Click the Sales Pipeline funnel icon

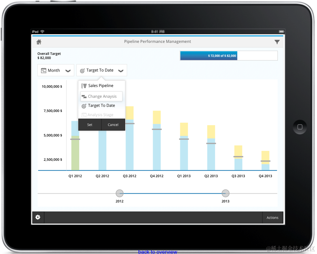84,86
